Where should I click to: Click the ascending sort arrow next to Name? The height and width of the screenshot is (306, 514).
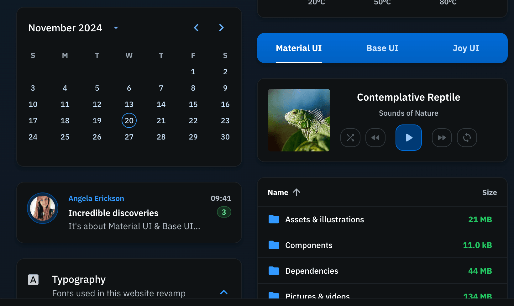pyautogui.click(x=296, y=192)
